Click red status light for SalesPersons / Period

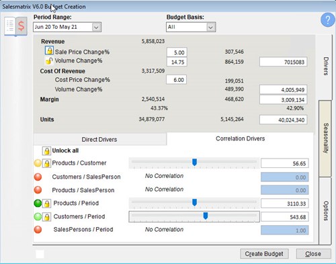[38, 230]
